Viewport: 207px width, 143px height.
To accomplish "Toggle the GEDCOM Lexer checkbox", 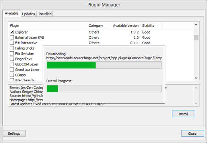I will 12,64.
